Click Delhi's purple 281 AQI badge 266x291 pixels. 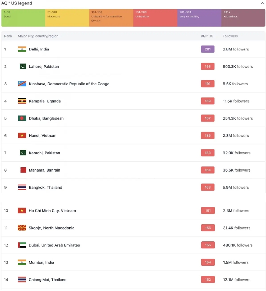207,49
